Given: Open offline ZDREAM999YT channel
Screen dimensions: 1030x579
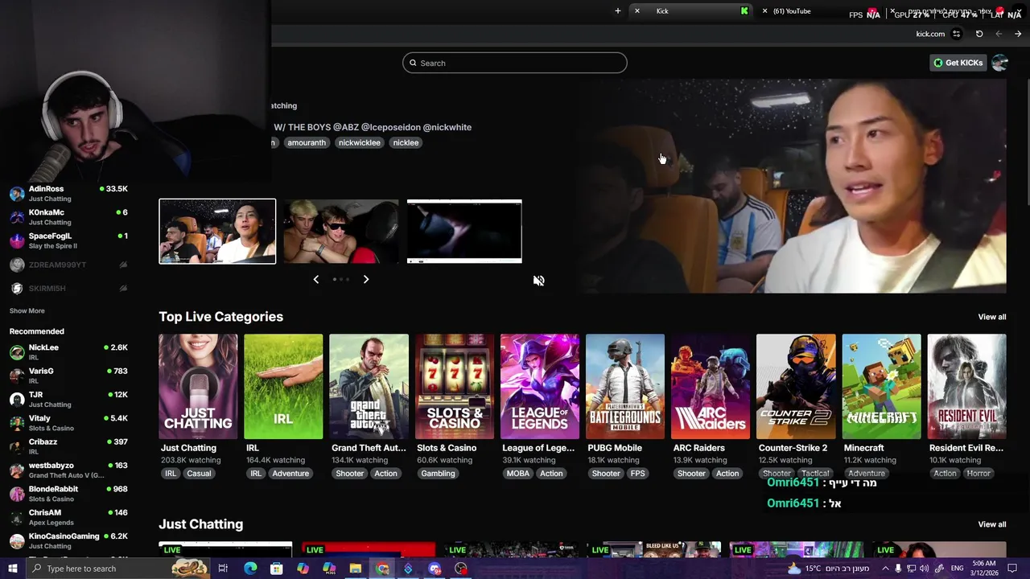Looking at the screenshot, I should tap(68, 265).
